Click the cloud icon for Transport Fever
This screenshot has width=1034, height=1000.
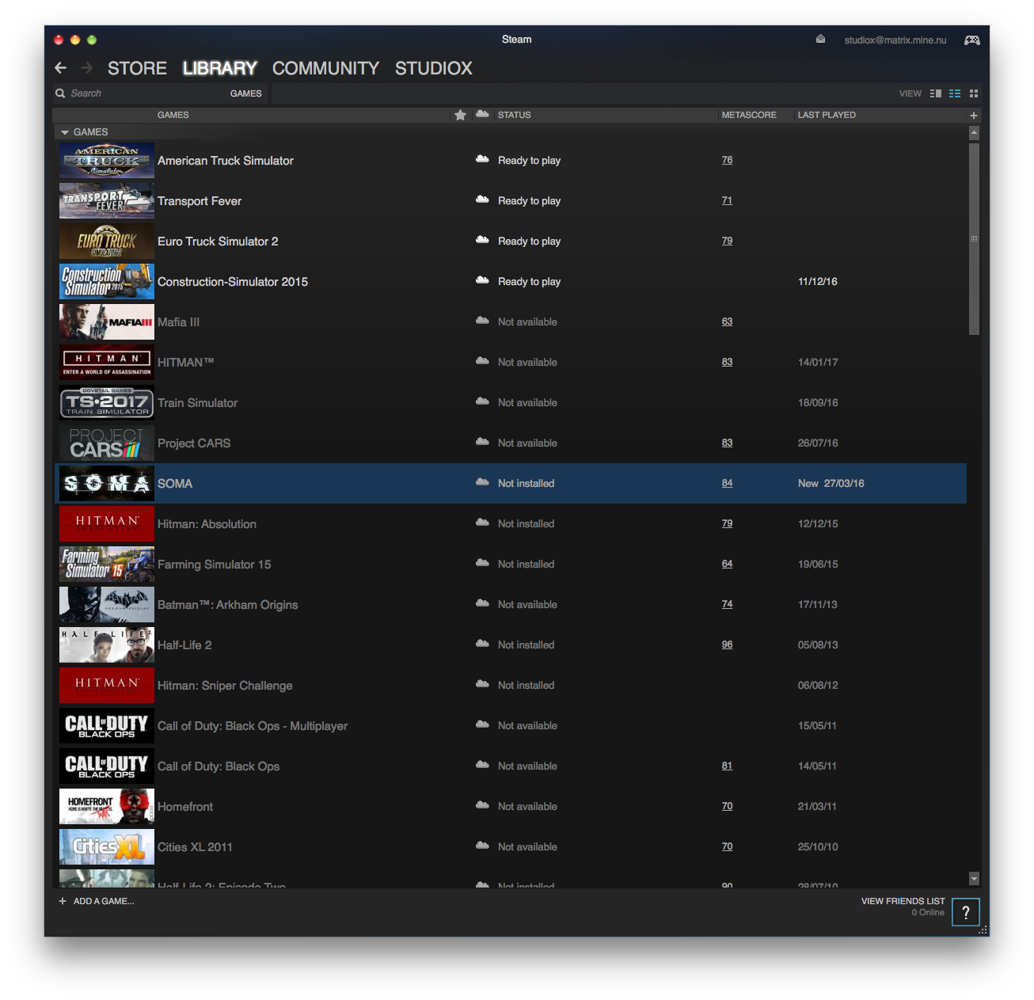[x=482, y=200]
